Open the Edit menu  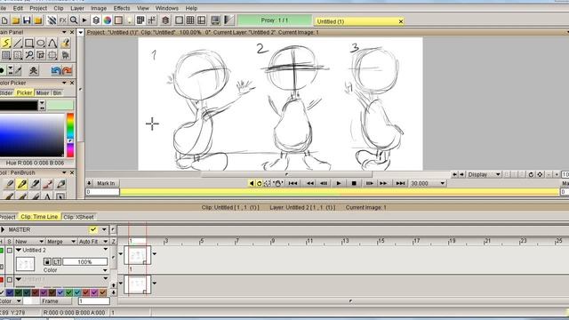(x=18, y=8)
